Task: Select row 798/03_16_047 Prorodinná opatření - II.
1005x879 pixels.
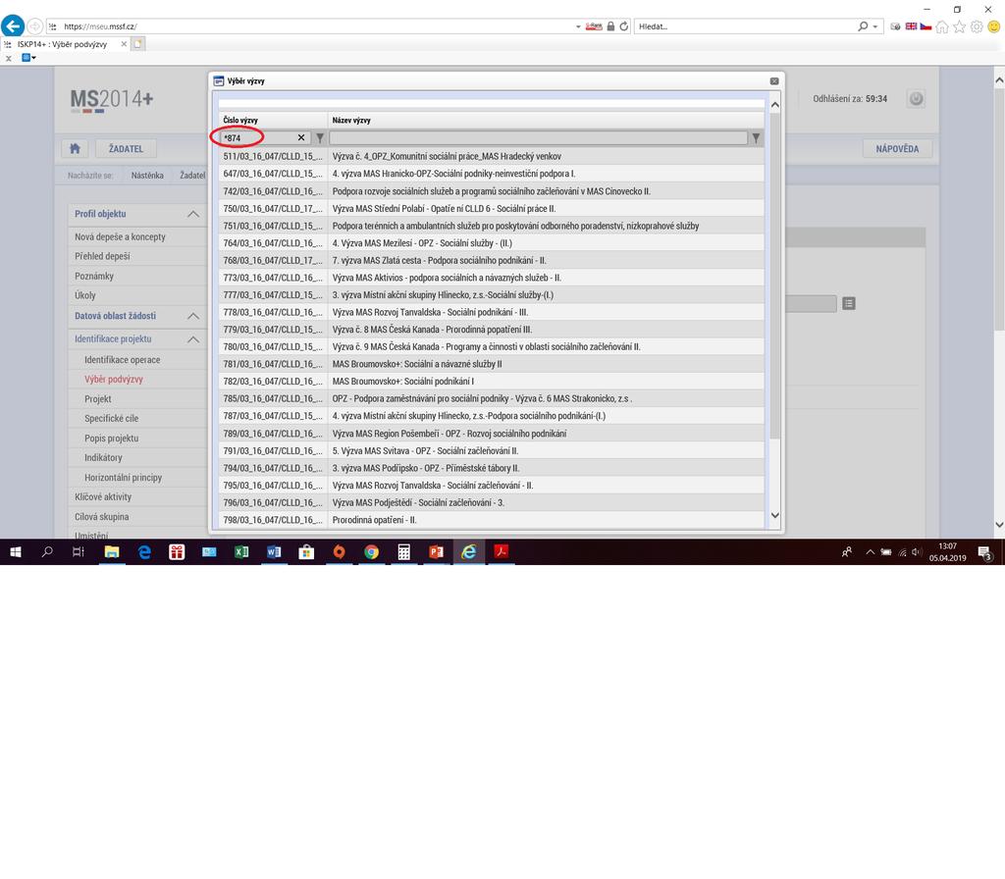Action: (491, 520)
